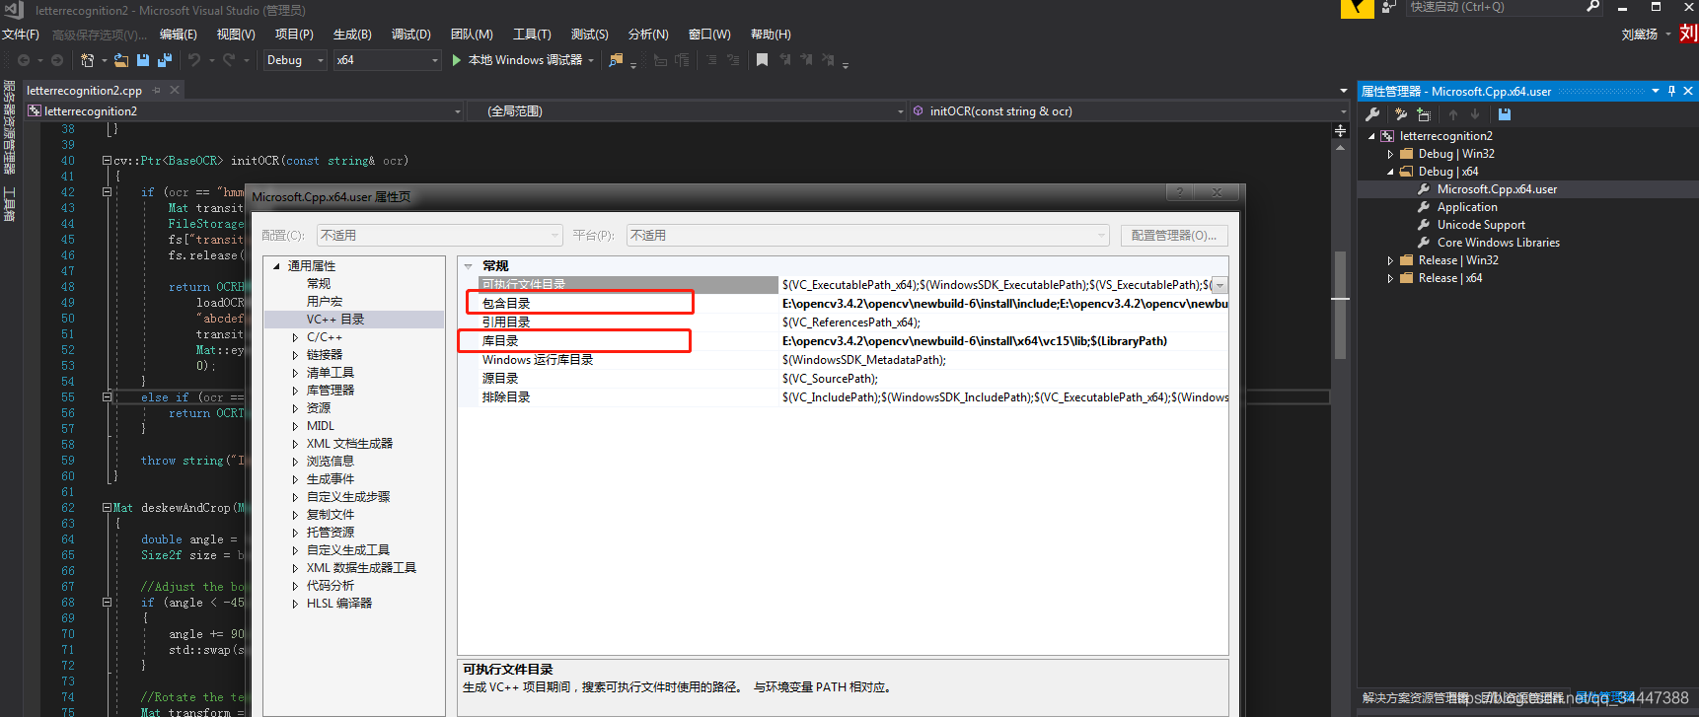Collapse Debug | x64 in Property Manager
The height and width of the screenshot is (717, 1699).
point(1390,172)
